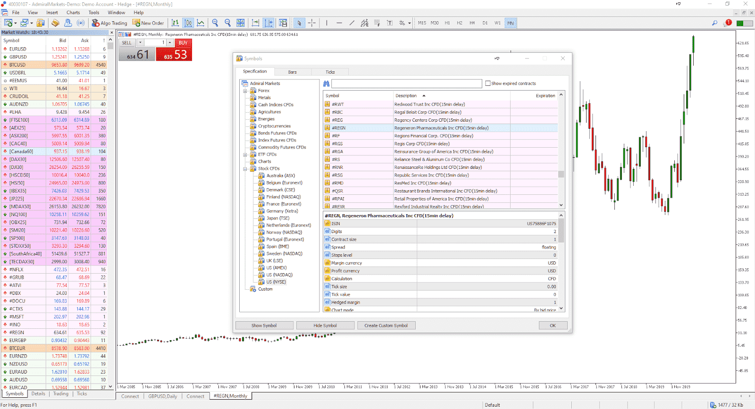Select the crosshair tool

312,23
